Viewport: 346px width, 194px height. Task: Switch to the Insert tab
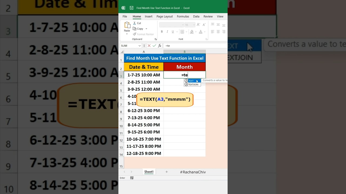click(x=148, y=16)
